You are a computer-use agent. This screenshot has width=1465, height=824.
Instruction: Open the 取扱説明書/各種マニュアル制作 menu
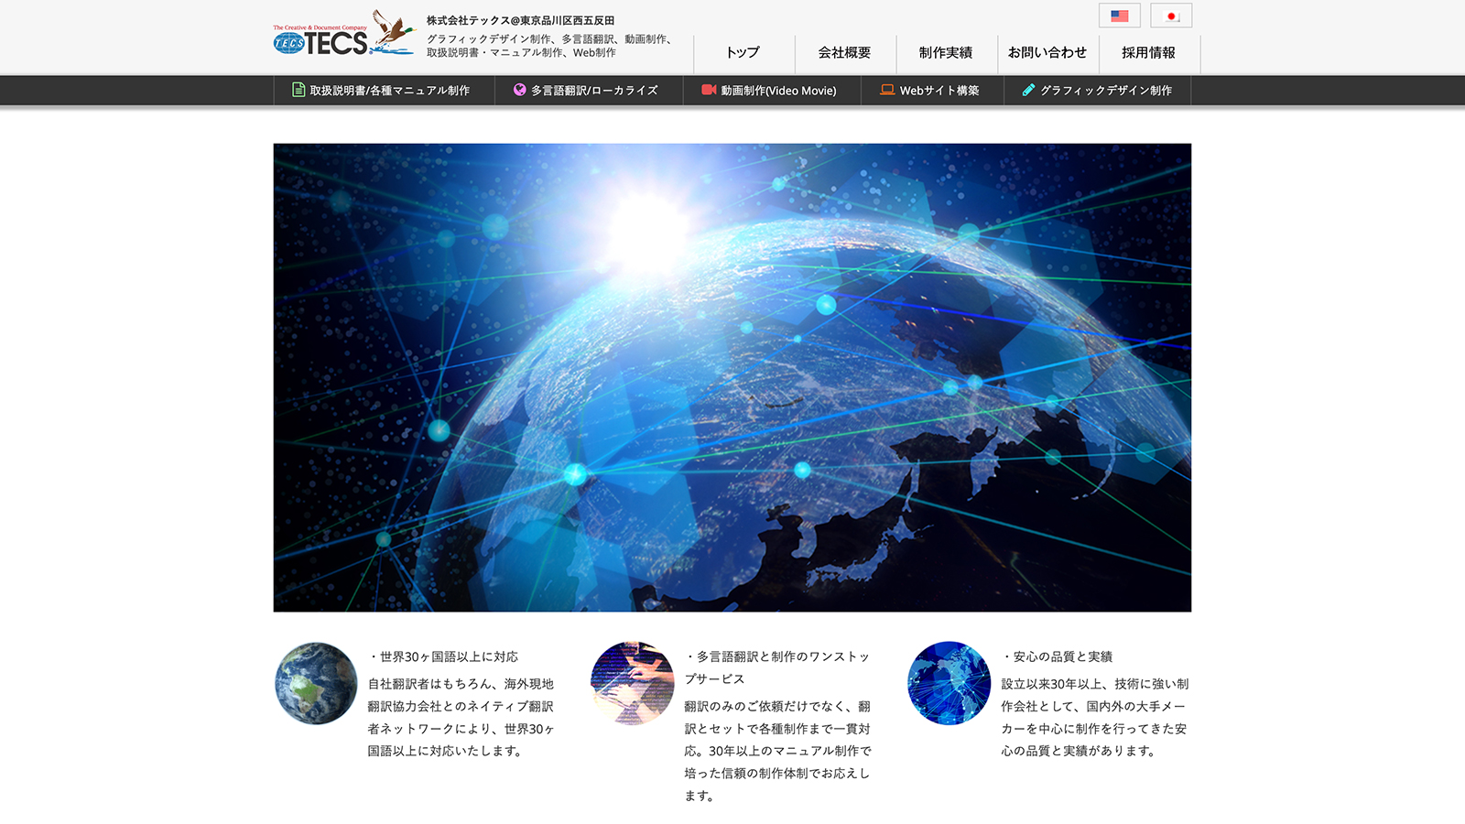(x=385, y=91)
